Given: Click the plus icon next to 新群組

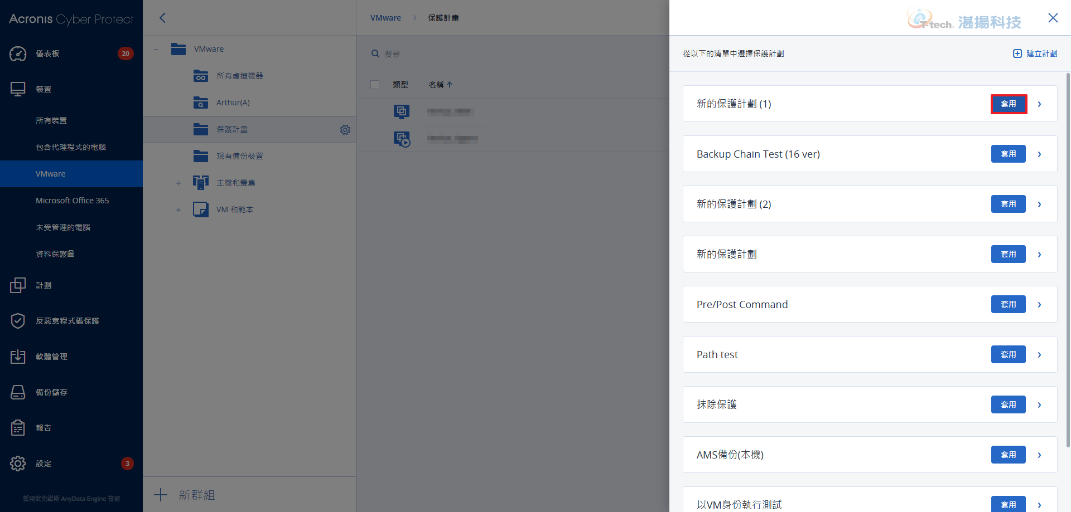Looking at the screenshot, I should coord(161,495).
